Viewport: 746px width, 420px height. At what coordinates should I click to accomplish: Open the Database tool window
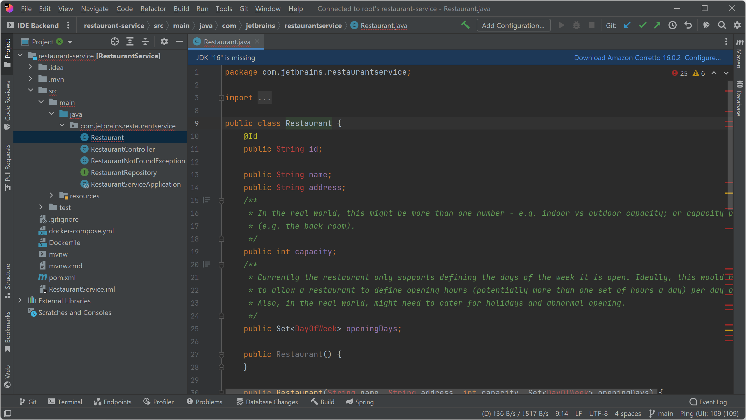[x=740, y=98]
